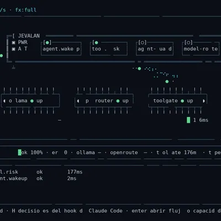221x221 pixels.
Task: Click the green dot left of the JEVALAN panel
Action: pos(1,55)
